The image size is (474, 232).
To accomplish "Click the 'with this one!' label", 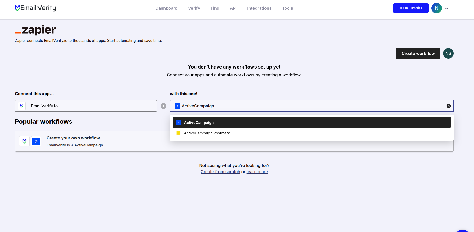I will (184, 94).
